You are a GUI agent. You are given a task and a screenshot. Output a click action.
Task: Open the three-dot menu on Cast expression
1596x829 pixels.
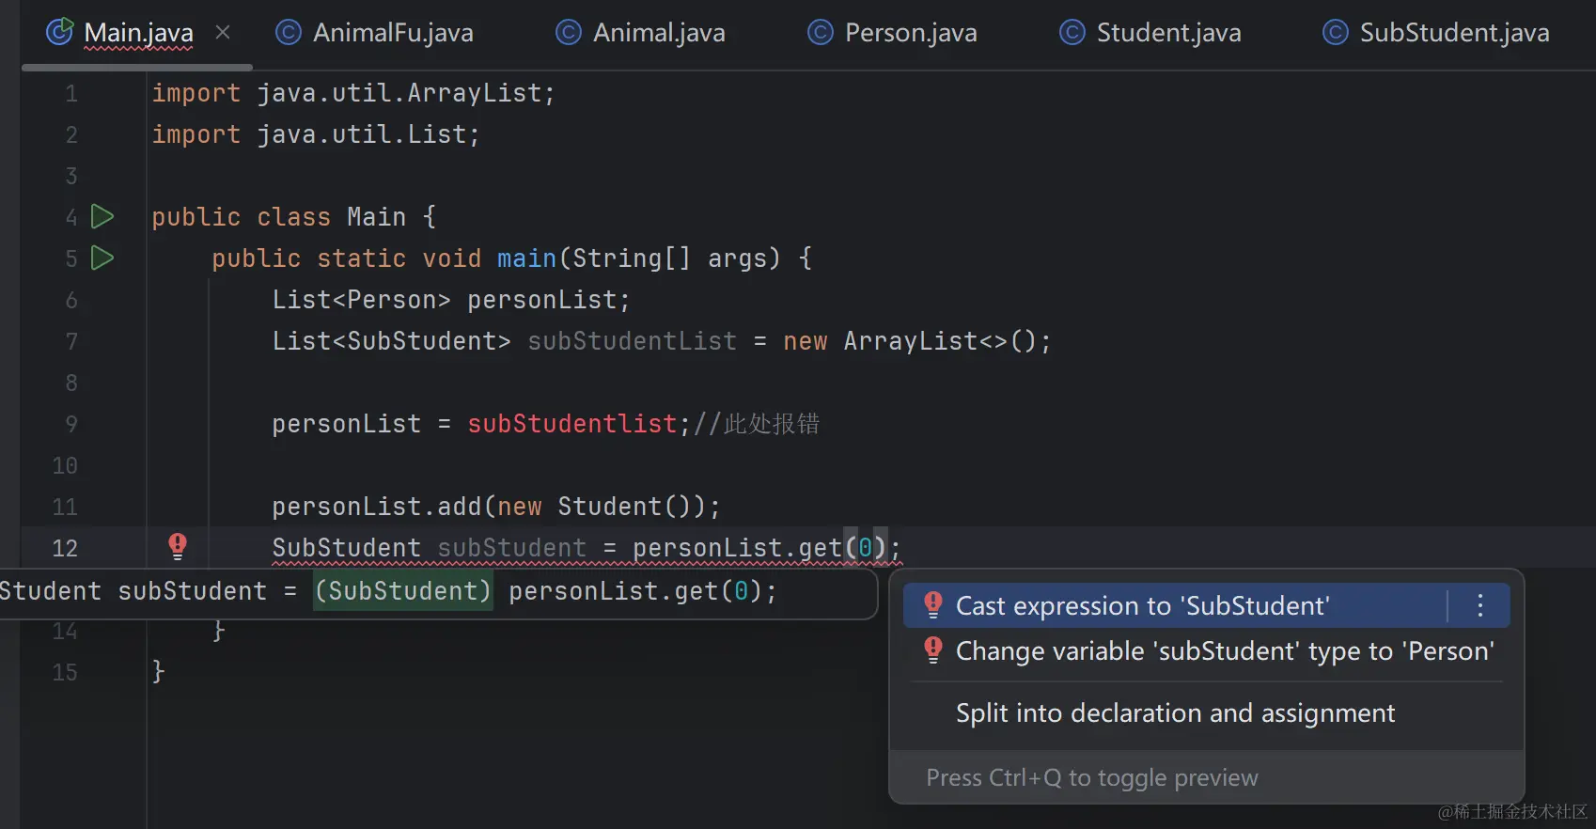1479,605
